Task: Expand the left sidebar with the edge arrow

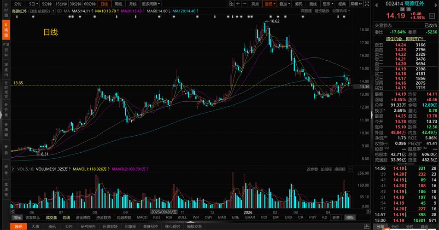Action: pyautogui.click(x=1, y=115)
